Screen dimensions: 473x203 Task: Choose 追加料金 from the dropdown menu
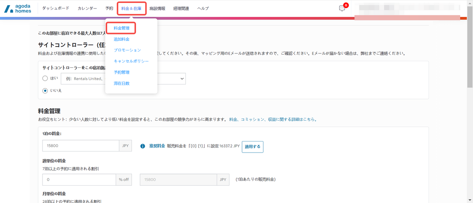click(122, 39)
